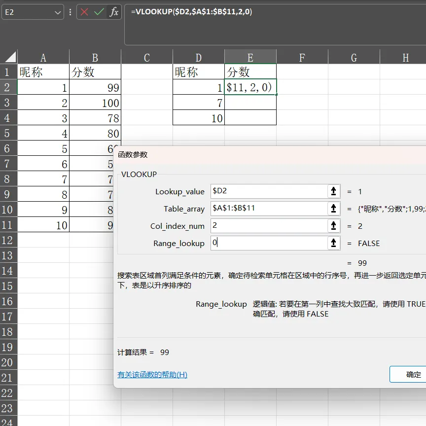The image size is (426, 426).
Task: Click cell D1 containing 昵称
Action: pyautogui.click(x=199, y=71)
